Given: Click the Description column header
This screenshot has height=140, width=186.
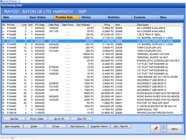Looking at the screenshot, I should coord(158,25).
